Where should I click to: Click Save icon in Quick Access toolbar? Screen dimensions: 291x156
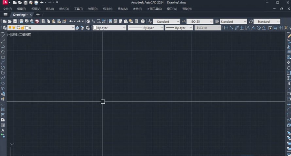click(26, 2)
